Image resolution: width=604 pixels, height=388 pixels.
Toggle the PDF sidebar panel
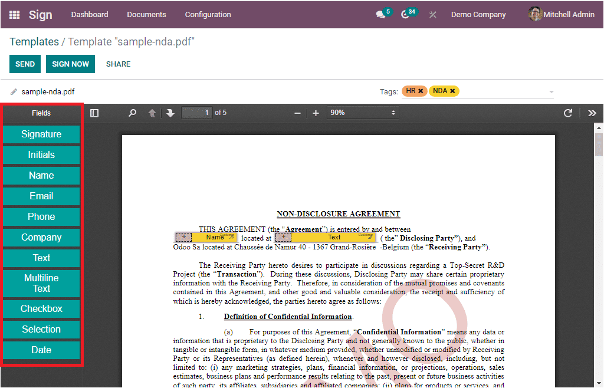(x=94, y=113)
